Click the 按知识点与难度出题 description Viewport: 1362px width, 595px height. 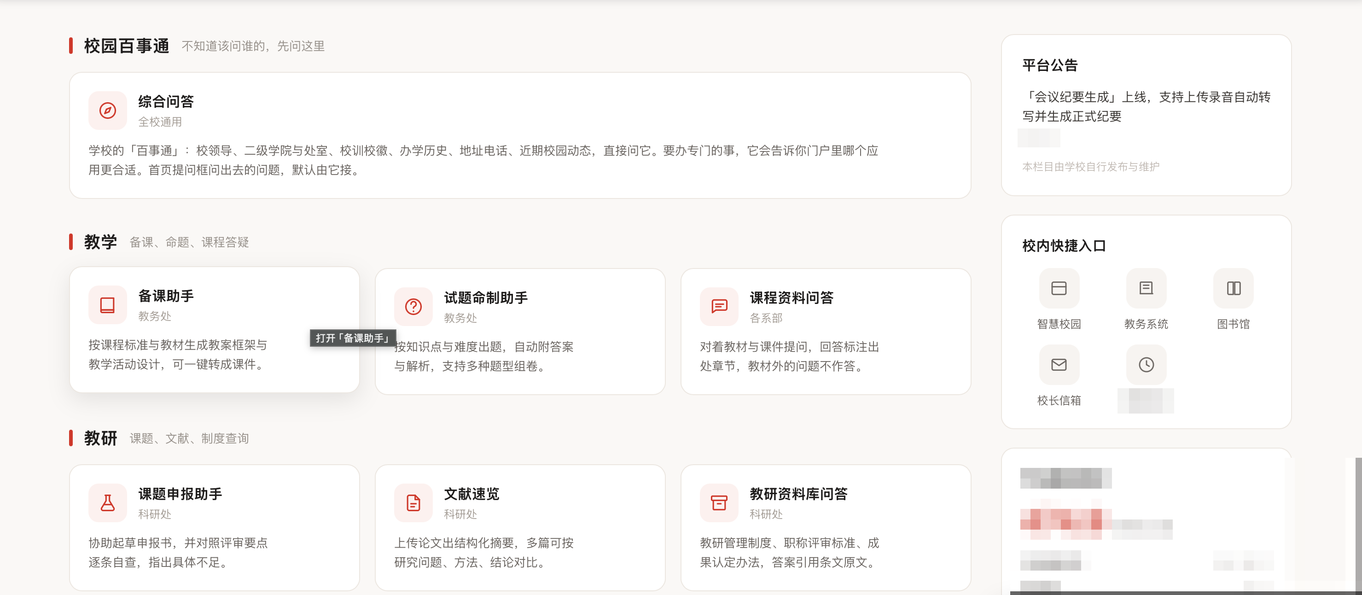coord(484,356)
